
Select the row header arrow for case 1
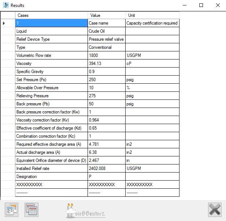coord(4,23)
